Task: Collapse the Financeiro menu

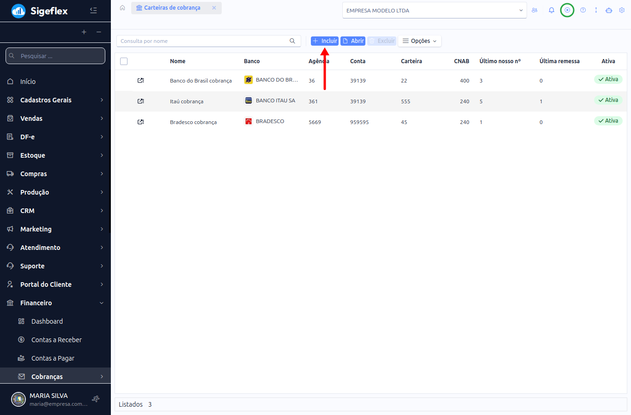Action: pos(55,303)
